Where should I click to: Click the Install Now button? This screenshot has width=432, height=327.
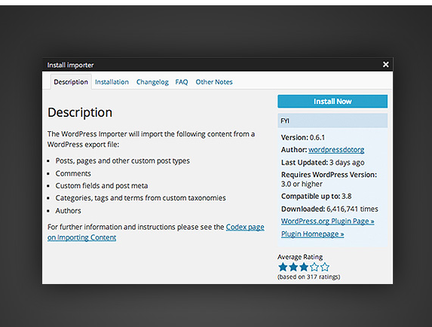pos(332,101)
